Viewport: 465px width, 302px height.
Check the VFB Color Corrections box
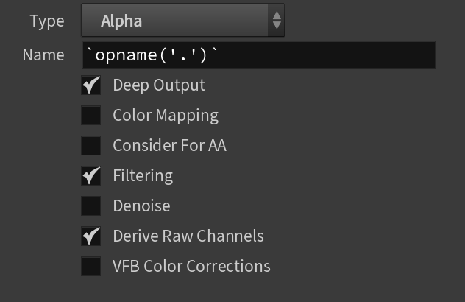[x=91, y=267]
